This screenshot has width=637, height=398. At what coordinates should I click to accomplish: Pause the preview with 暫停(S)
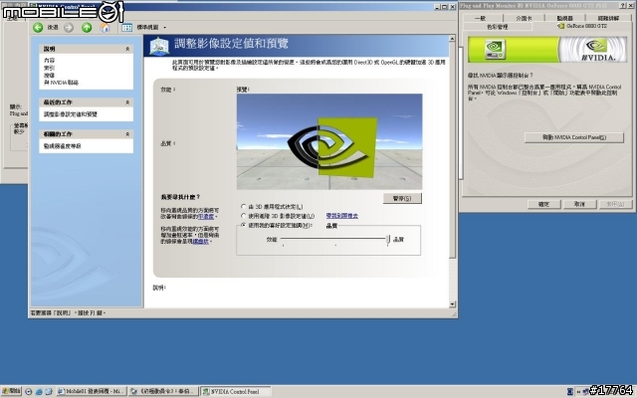(402, 198)
